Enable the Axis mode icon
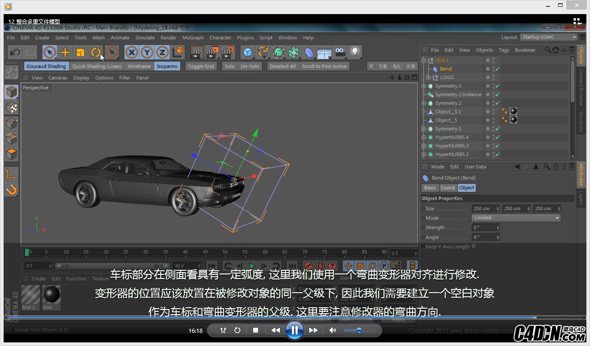 click(x=11, y=174)
